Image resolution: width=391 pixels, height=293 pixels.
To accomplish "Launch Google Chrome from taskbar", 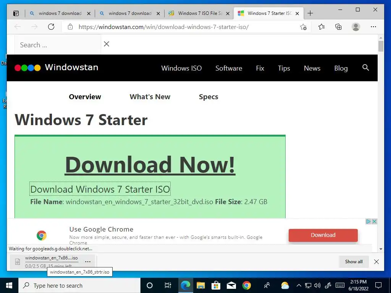I will pyautogui.click(x=247, y=285).
